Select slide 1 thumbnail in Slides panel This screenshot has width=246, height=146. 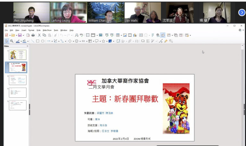(18, 54)
